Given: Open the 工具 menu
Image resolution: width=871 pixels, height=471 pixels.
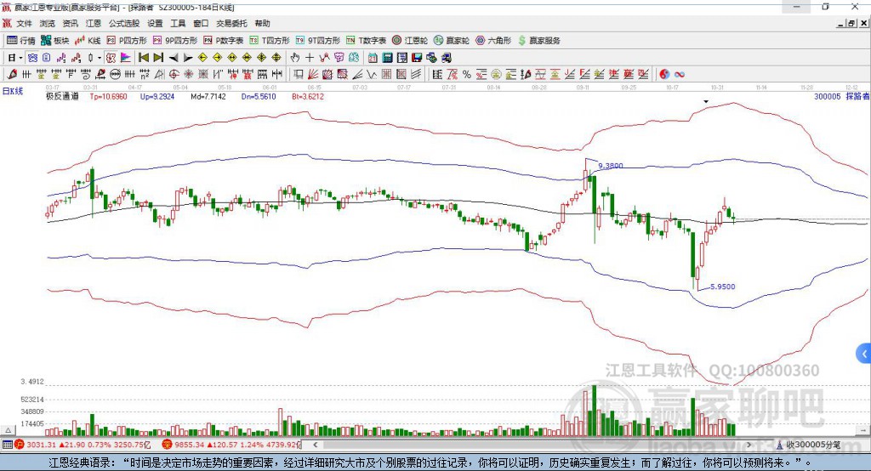Looking at the screenshot, I should 178,23.
